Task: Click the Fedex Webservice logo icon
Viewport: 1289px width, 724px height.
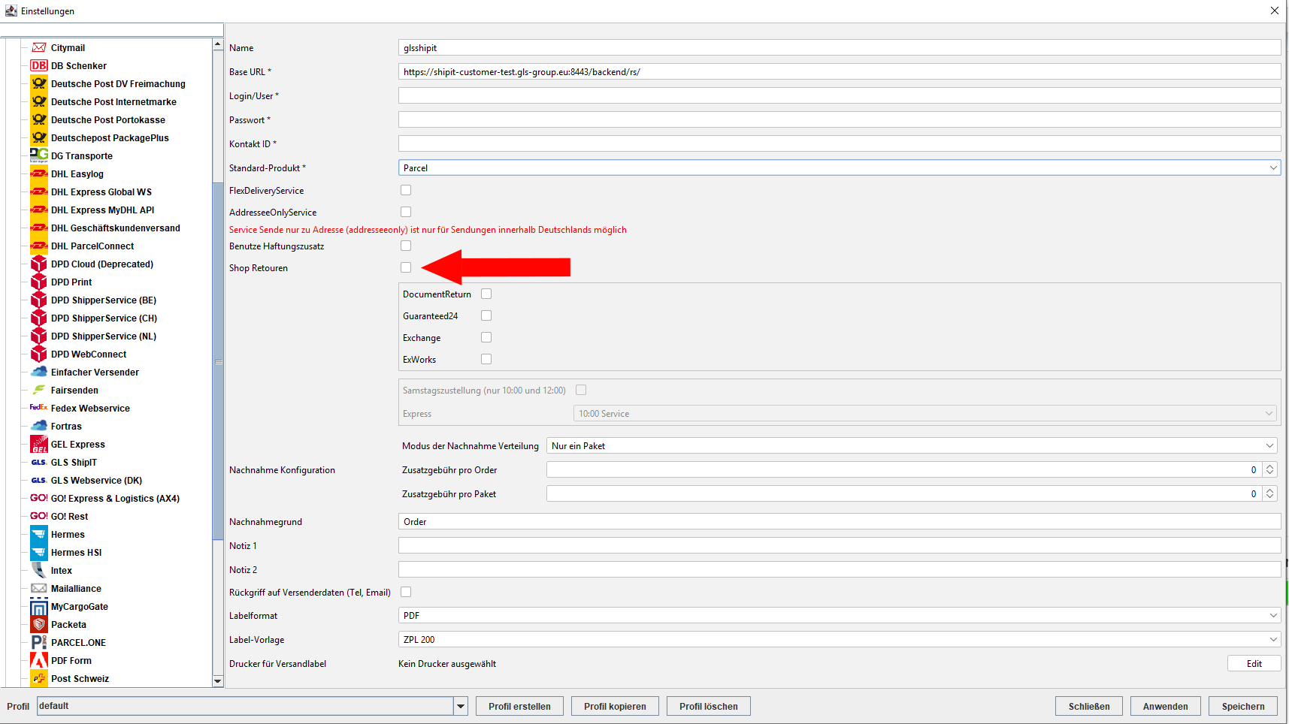Action: [39, 408]
